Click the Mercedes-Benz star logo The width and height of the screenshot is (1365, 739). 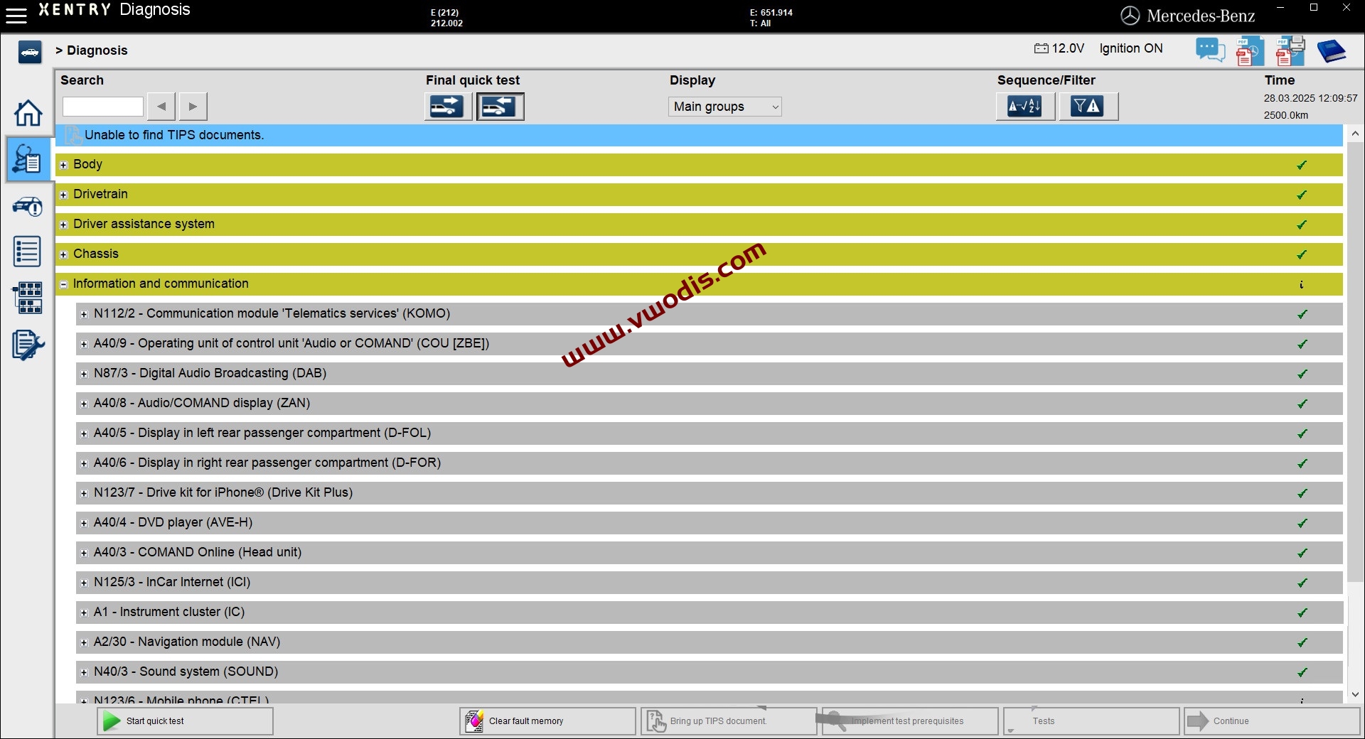[x=1130, y=16]
